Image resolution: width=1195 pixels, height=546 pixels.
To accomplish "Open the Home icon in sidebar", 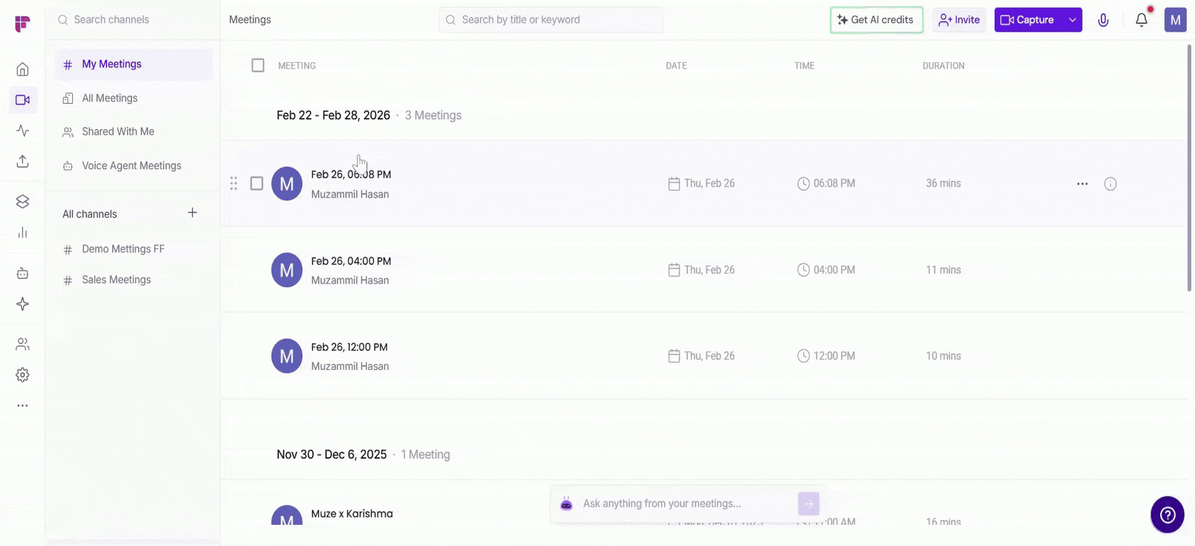I will pyautogui.click(x=22, y=69).
